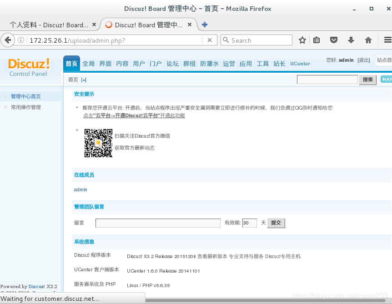Viewport: 392px width, 304px height.
Task: Focus the Firefox Search box
Action: point(256,40)
